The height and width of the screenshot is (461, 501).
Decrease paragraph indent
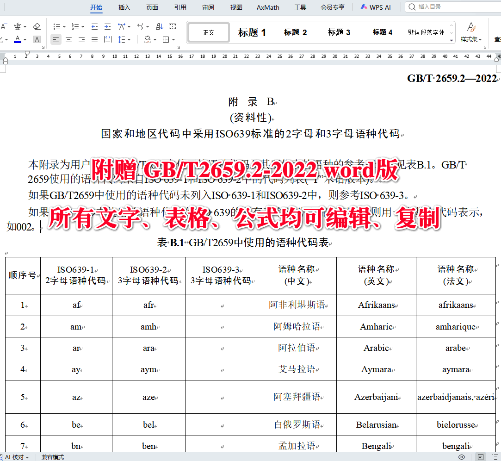click(94, 26)
